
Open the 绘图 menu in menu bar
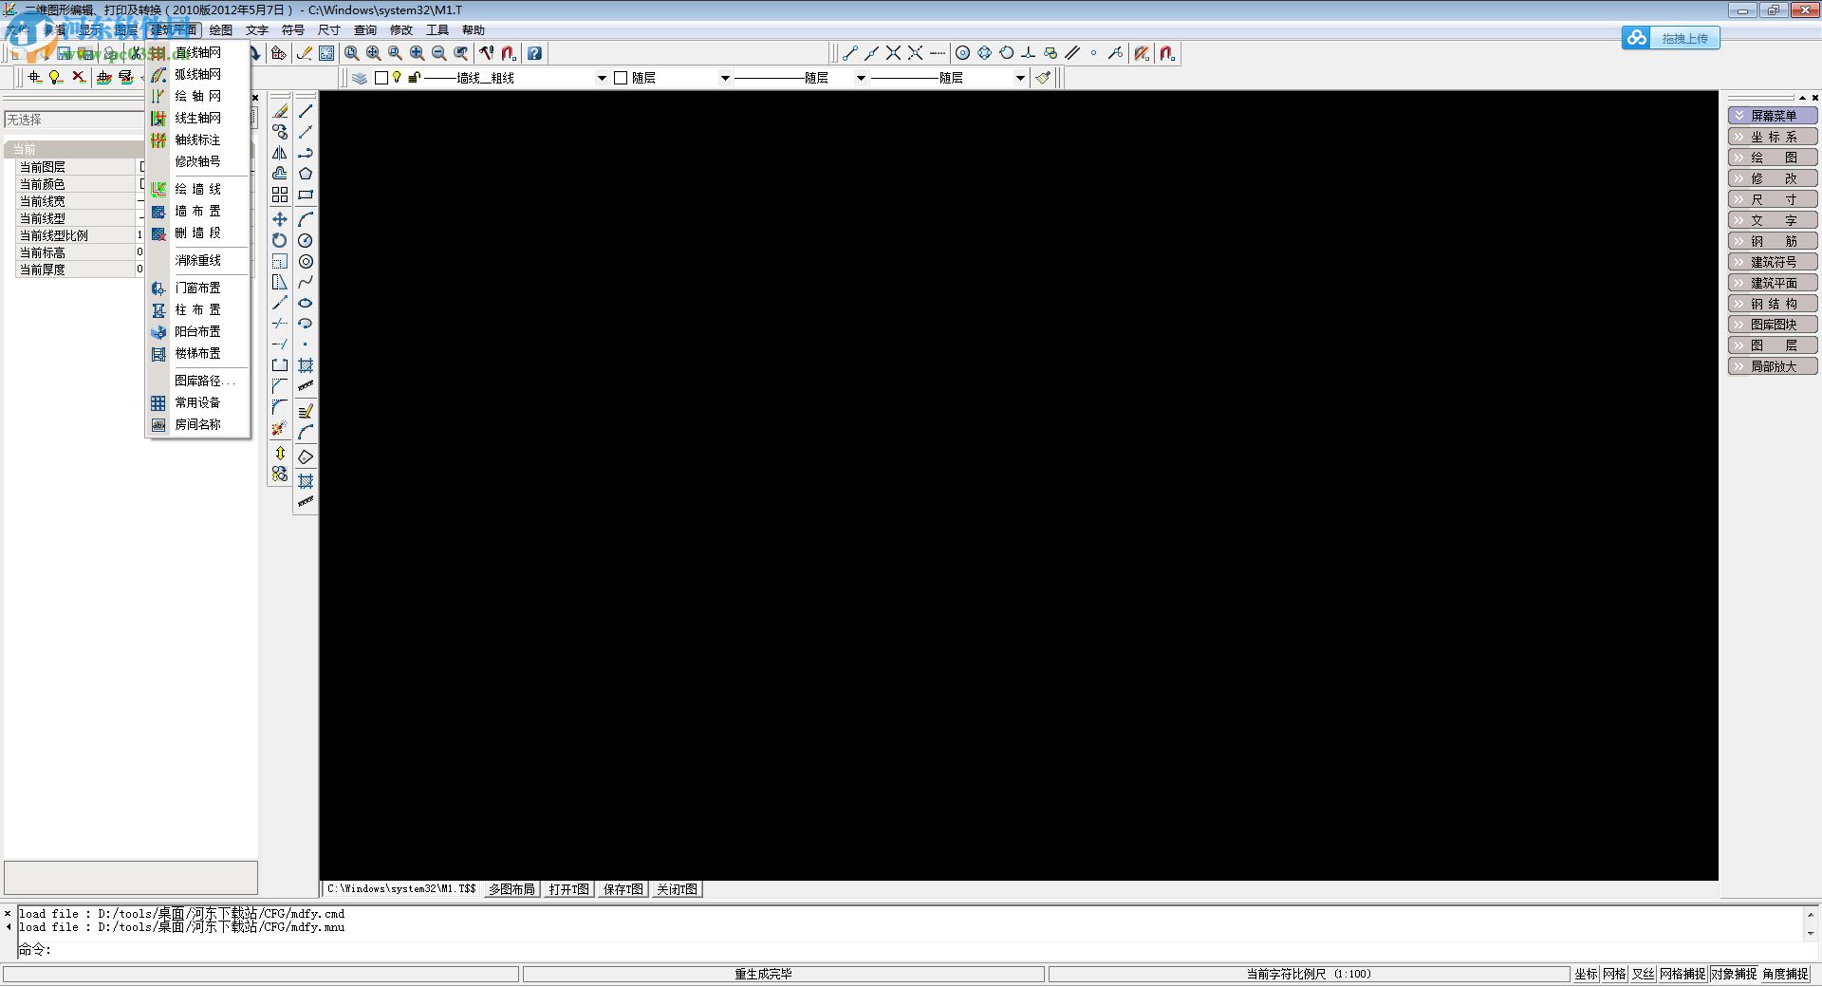click(x=221, y=30)
